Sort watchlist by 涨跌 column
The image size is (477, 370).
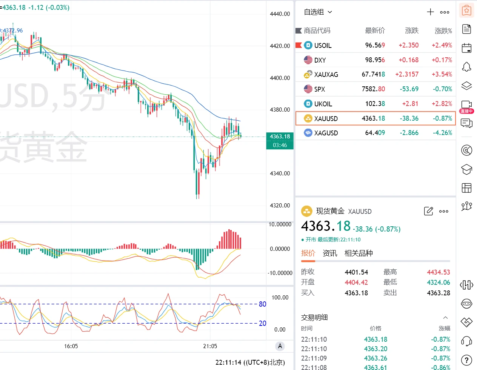pyautogui.click(x=412, y=31)
